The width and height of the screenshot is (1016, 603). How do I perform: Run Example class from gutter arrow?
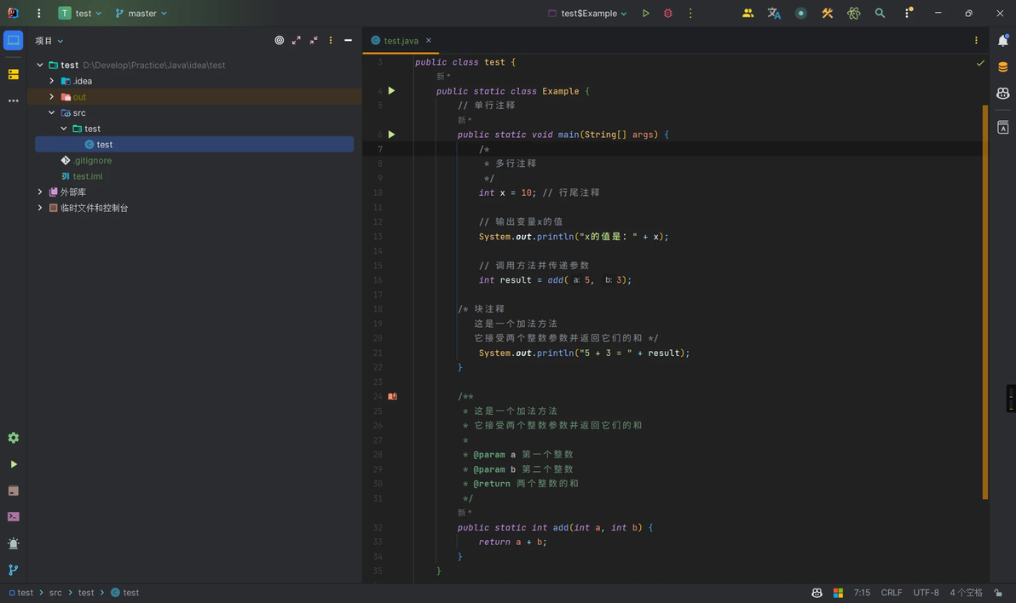click(x=391, y=90)
